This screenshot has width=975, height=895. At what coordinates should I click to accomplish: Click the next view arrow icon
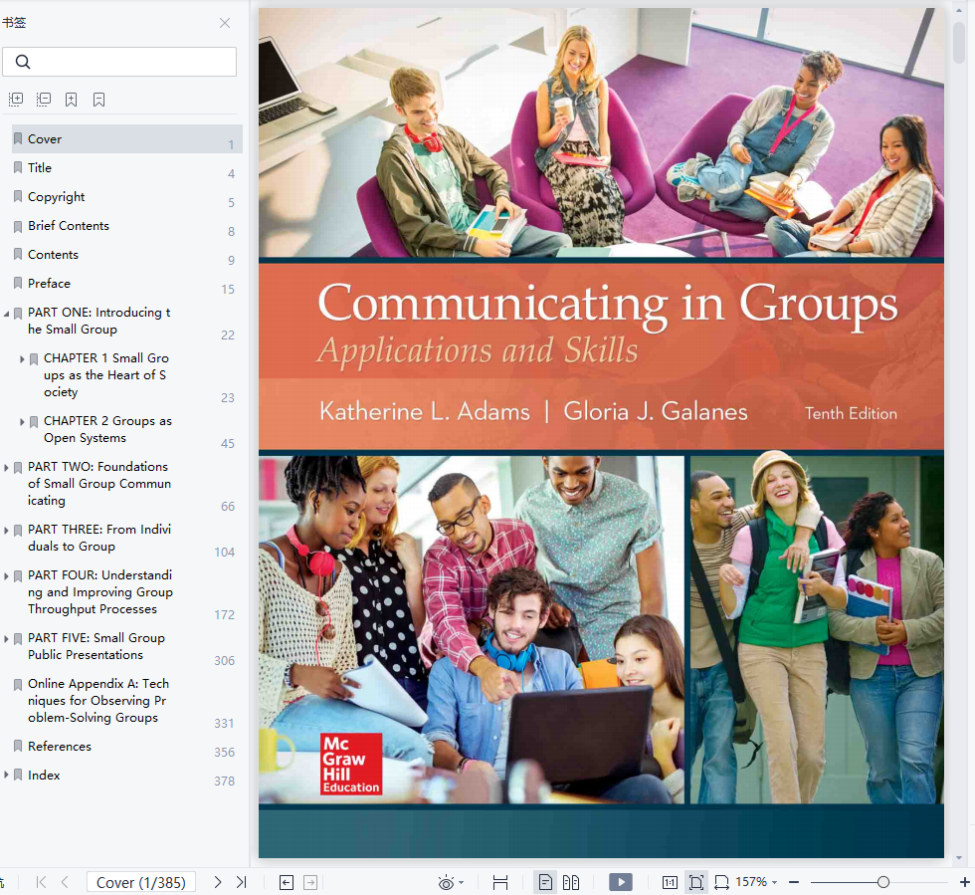(x=310, y=882)
